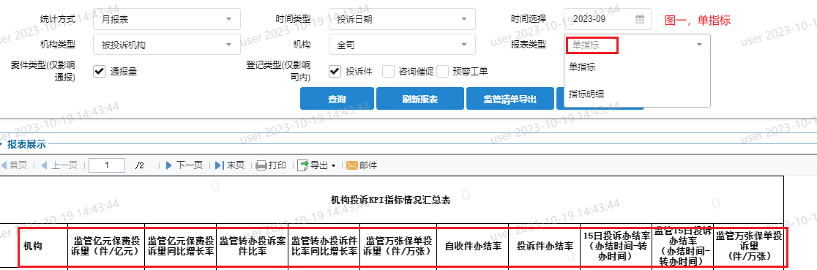The width and height of the screenshot is (817, 270).
Task: Click the 报表类型 combo box arrow
Action: tap(699, 45)
